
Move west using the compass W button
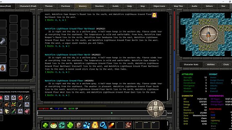[x=150, y=109]
